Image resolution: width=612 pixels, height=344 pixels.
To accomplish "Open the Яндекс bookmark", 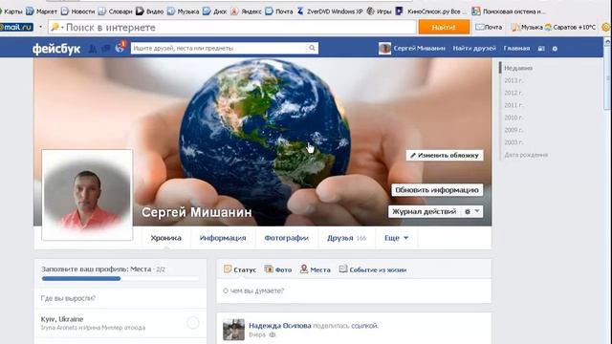I will tap(247, 11).
